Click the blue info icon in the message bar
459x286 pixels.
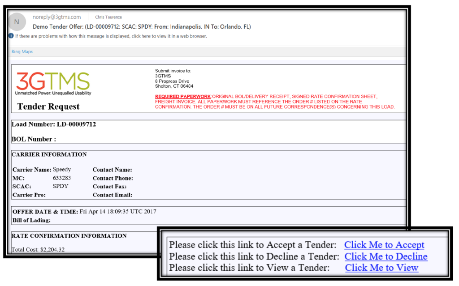click(11, 36)
